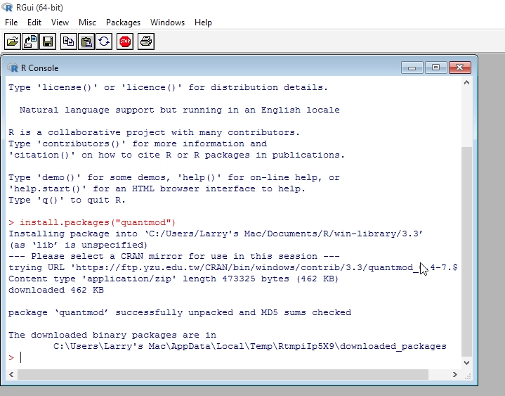Maximize the R Console window
This screenshot has width=505, height=396.
coord(435,68)
